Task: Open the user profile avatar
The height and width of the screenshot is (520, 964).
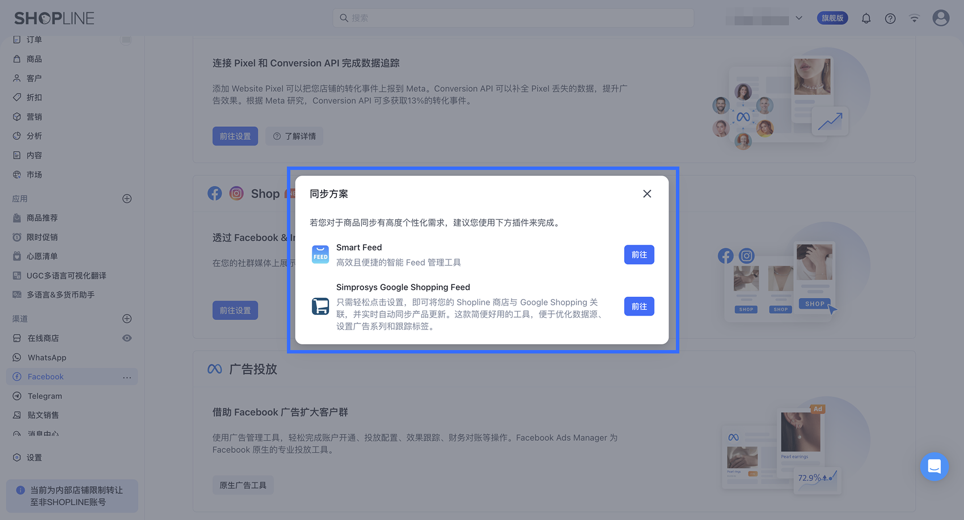Action: [941, 18]
